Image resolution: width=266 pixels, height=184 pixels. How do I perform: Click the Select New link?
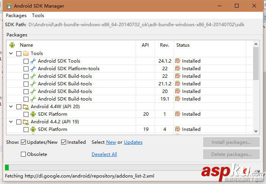click(x=111, y=142)
